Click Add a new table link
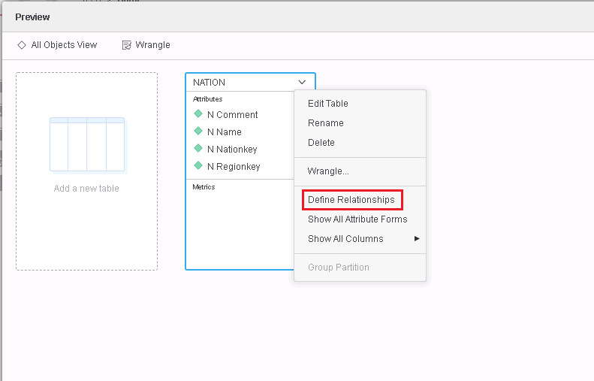594x381 pixels. [x=86, y=189]
